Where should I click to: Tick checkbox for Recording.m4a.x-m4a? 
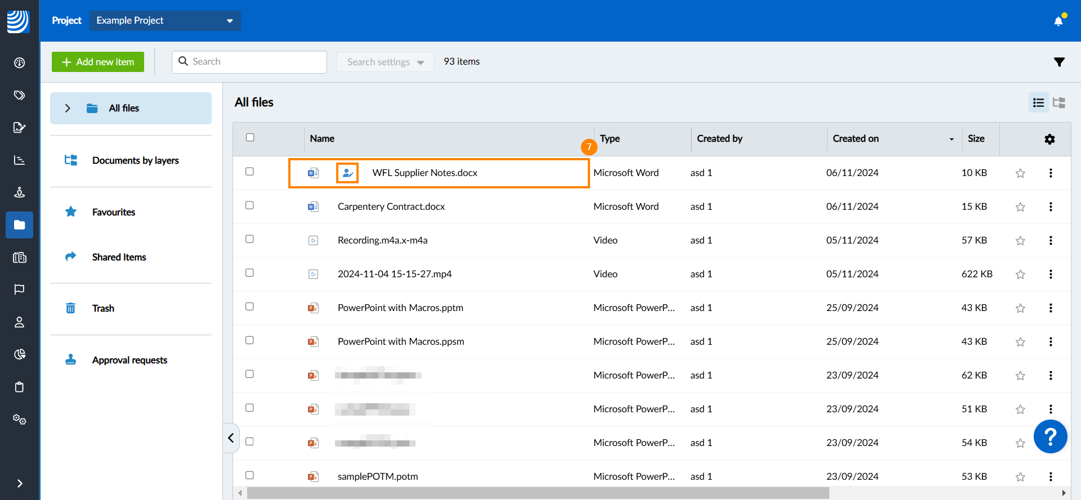(249, 239)
